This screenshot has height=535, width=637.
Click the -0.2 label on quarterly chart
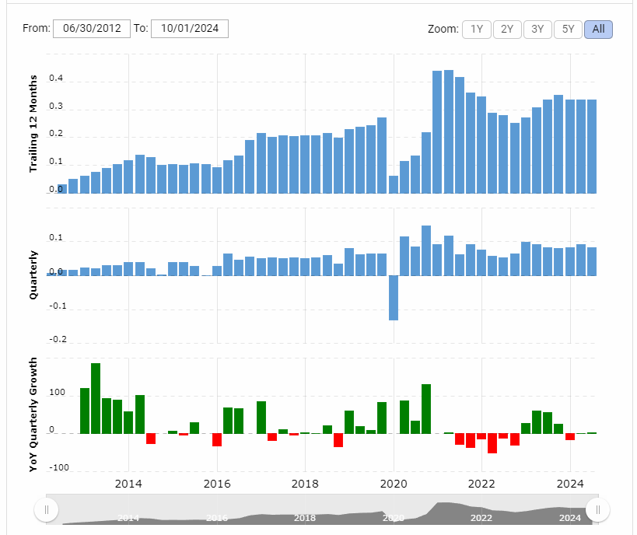click(58, 339)
